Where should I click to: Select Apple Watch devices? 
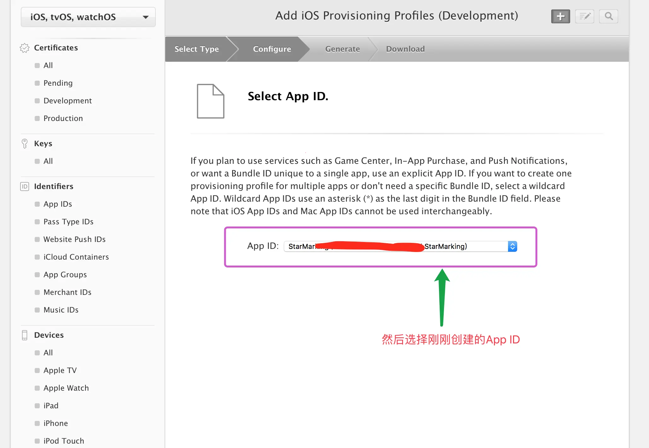66,388
